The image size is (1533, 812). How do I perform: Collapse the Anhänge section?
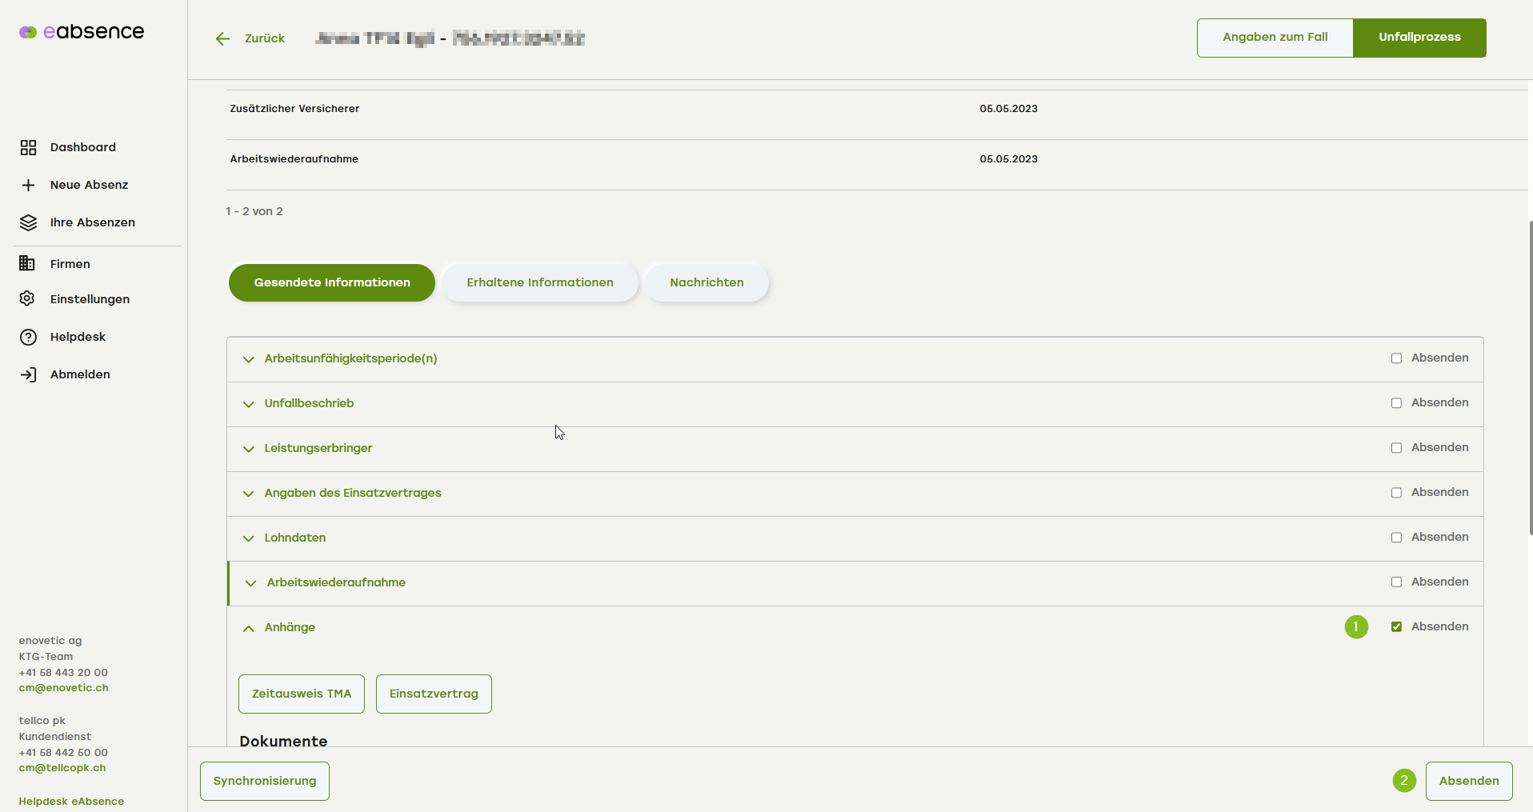(249, 628)
